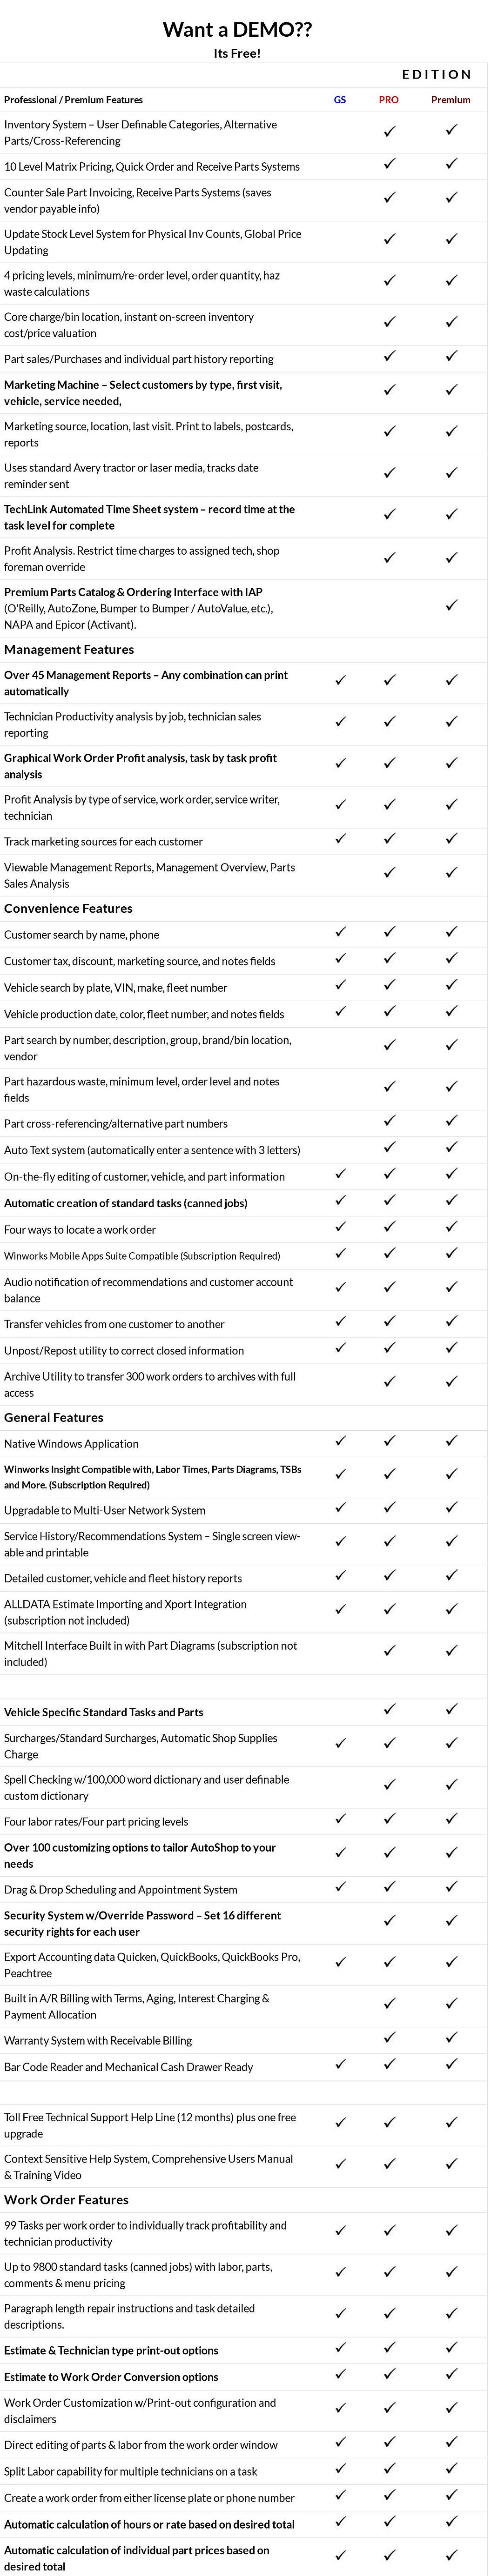Click the PRO checkmark for Warranty System row
The width and height of the screenshot is (498, 2576).
pyautogui.click(x=390, y=2037)
